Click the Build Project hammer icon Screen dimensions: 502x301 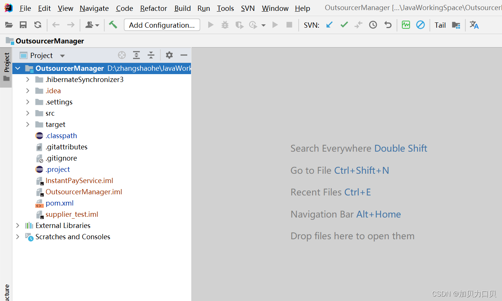113,25
